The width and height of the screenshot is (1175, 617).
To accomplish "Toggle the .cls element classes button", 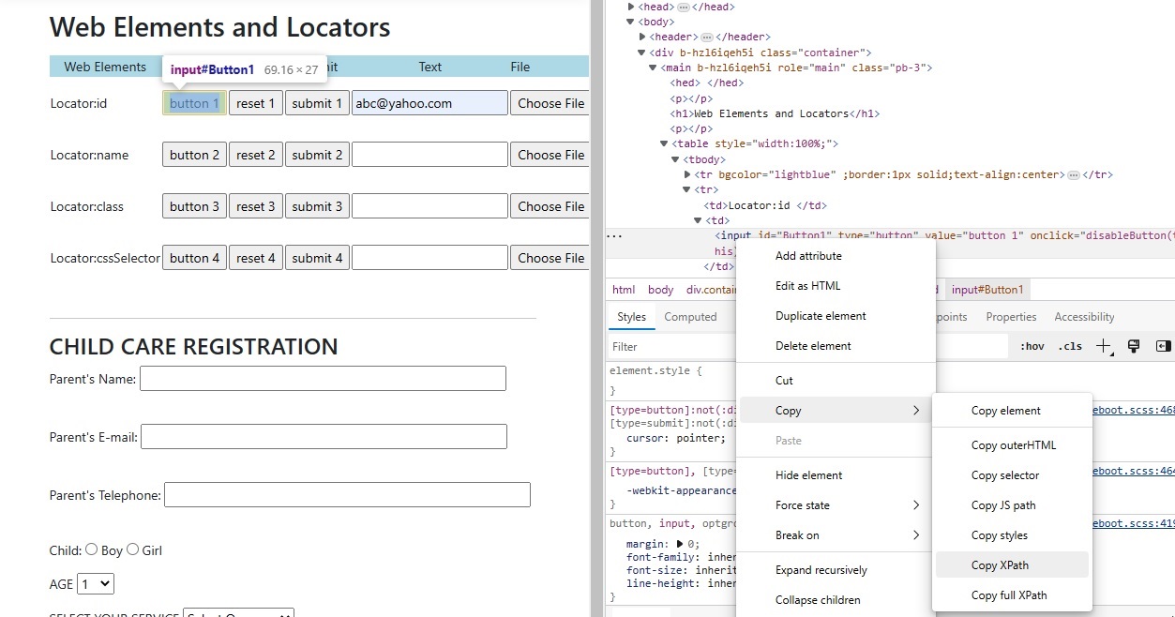I will tap(1070, 346).
